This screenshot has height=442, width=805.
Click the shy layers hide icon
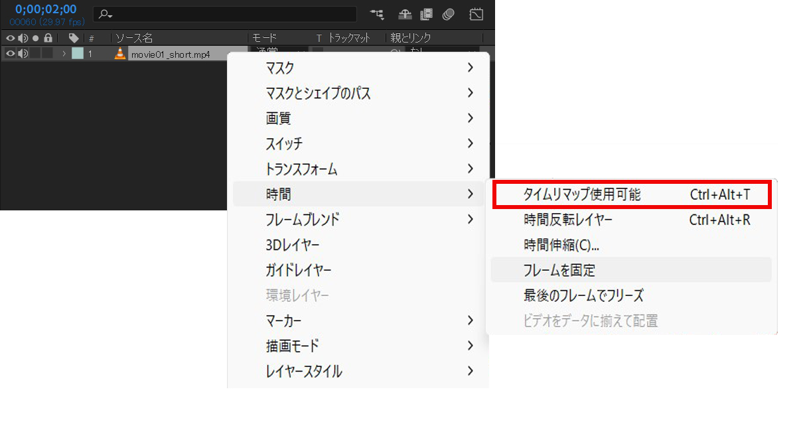click(405, 14)
